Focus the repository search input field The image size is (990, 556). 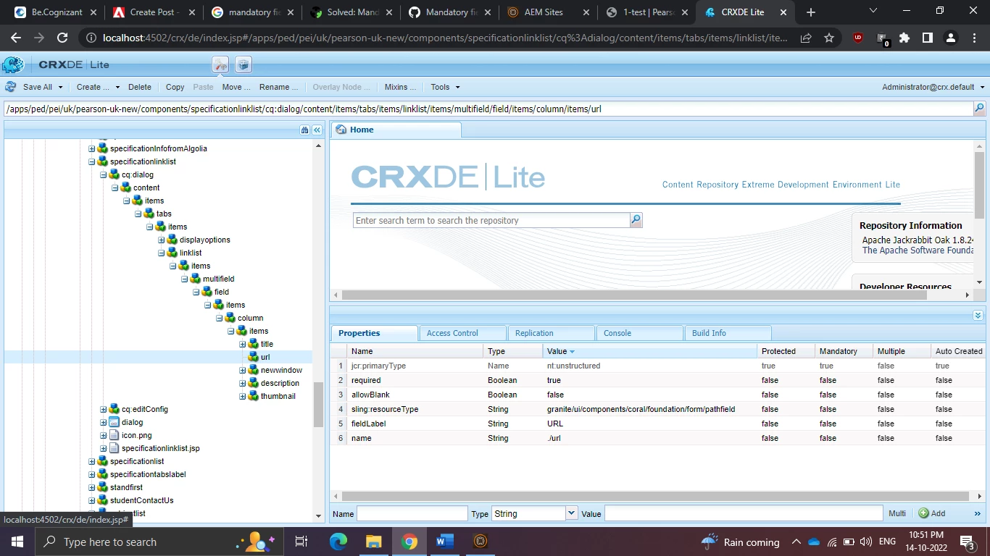pos(491,220)
